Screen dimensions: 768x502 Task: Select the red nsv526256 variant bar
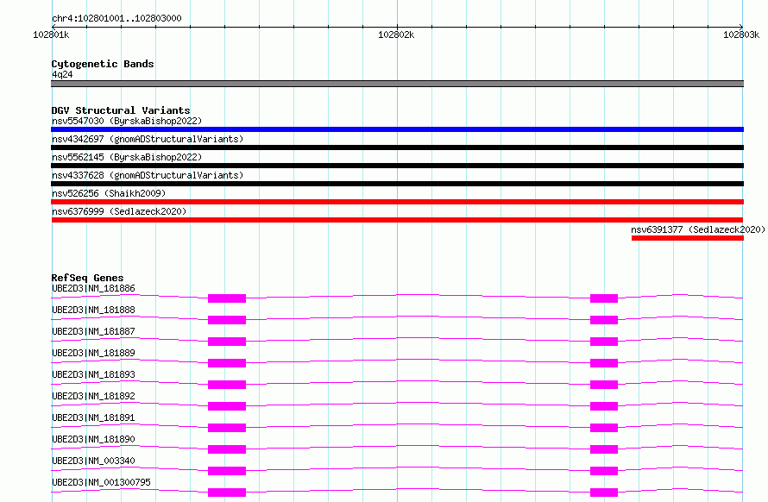pos(397,202)
